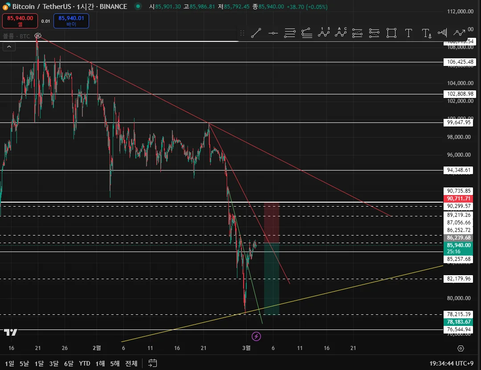Select the horizontal line tool
The height and width of the screenshot is (370, 481).
pos(273,33)
